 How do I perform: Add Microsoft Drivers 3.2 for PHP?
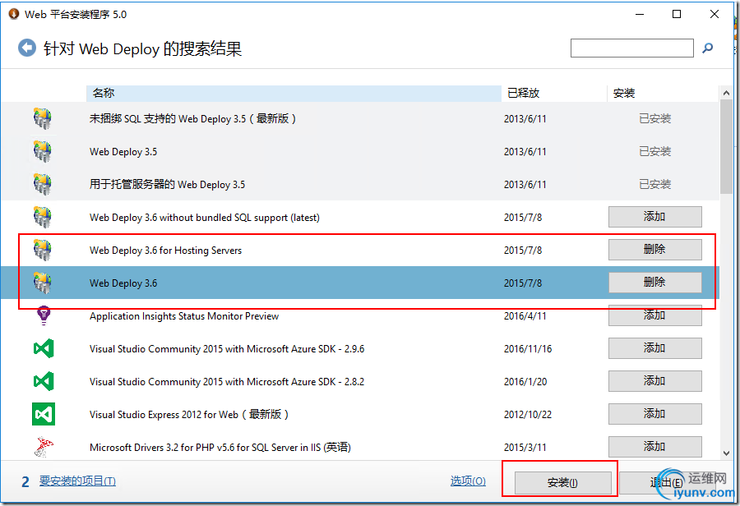click(654, 447)
